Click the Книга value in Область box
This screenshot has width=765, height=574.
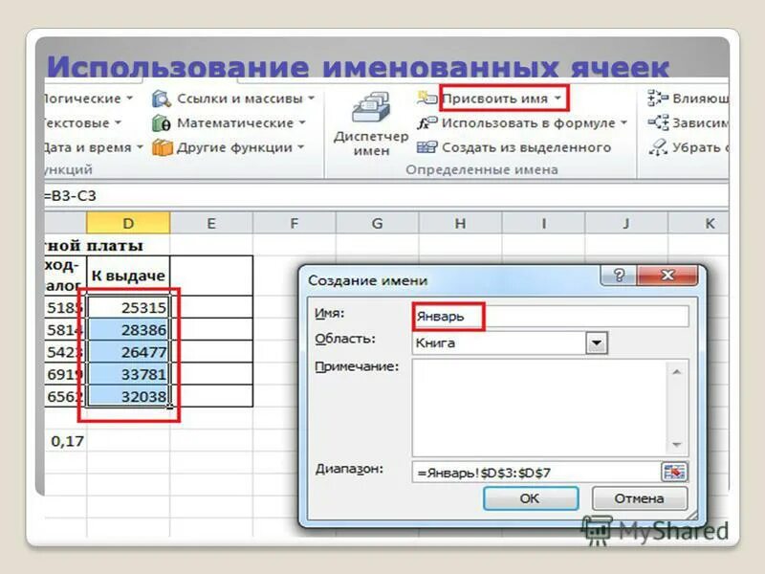tap(435, 342)
